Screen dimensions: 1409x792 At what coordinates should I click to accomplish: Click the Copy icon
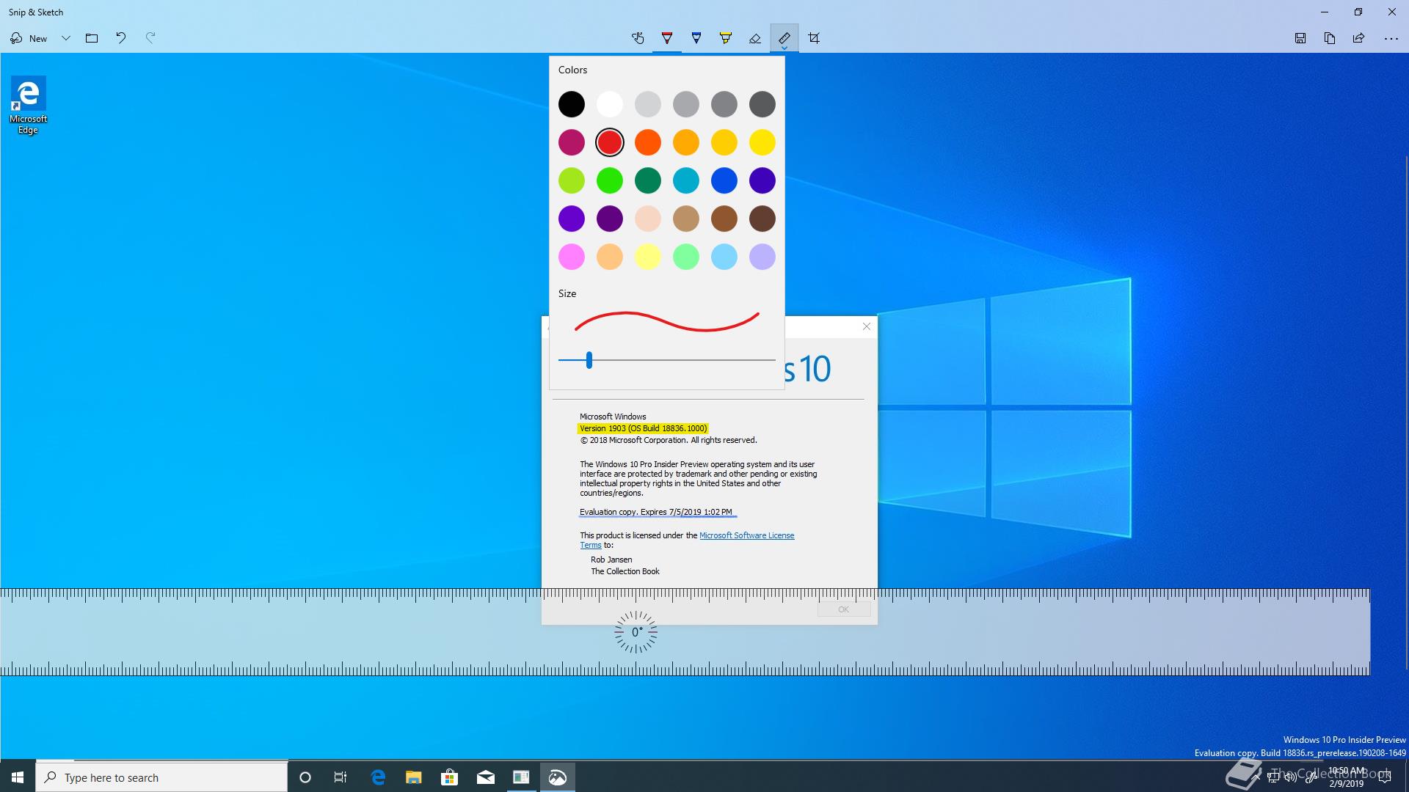tap(1330, 38)
